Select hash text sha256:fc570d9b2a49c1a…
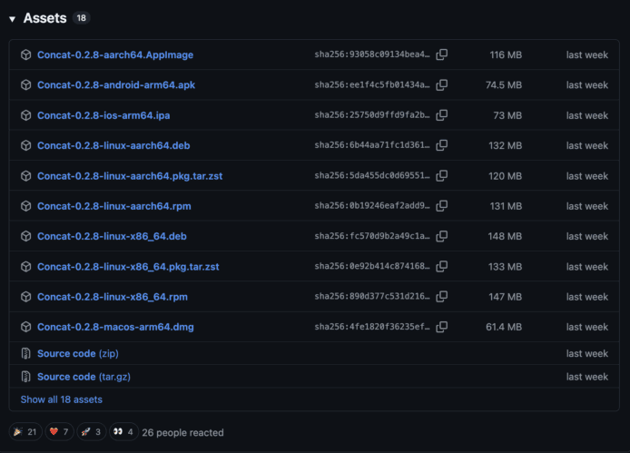Viewport: 630px width, 453px height. point(372,236)
